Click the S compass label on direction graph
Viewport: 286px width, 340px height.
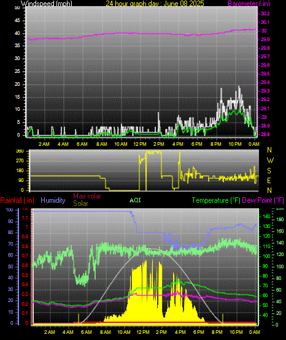pyautogui.click(x=269, y=171)
